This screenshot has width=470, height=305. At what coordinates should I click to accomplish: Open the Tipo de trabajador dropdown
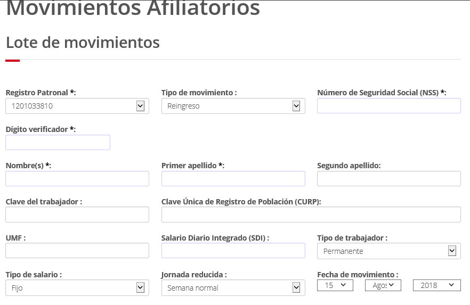[389, 251]
